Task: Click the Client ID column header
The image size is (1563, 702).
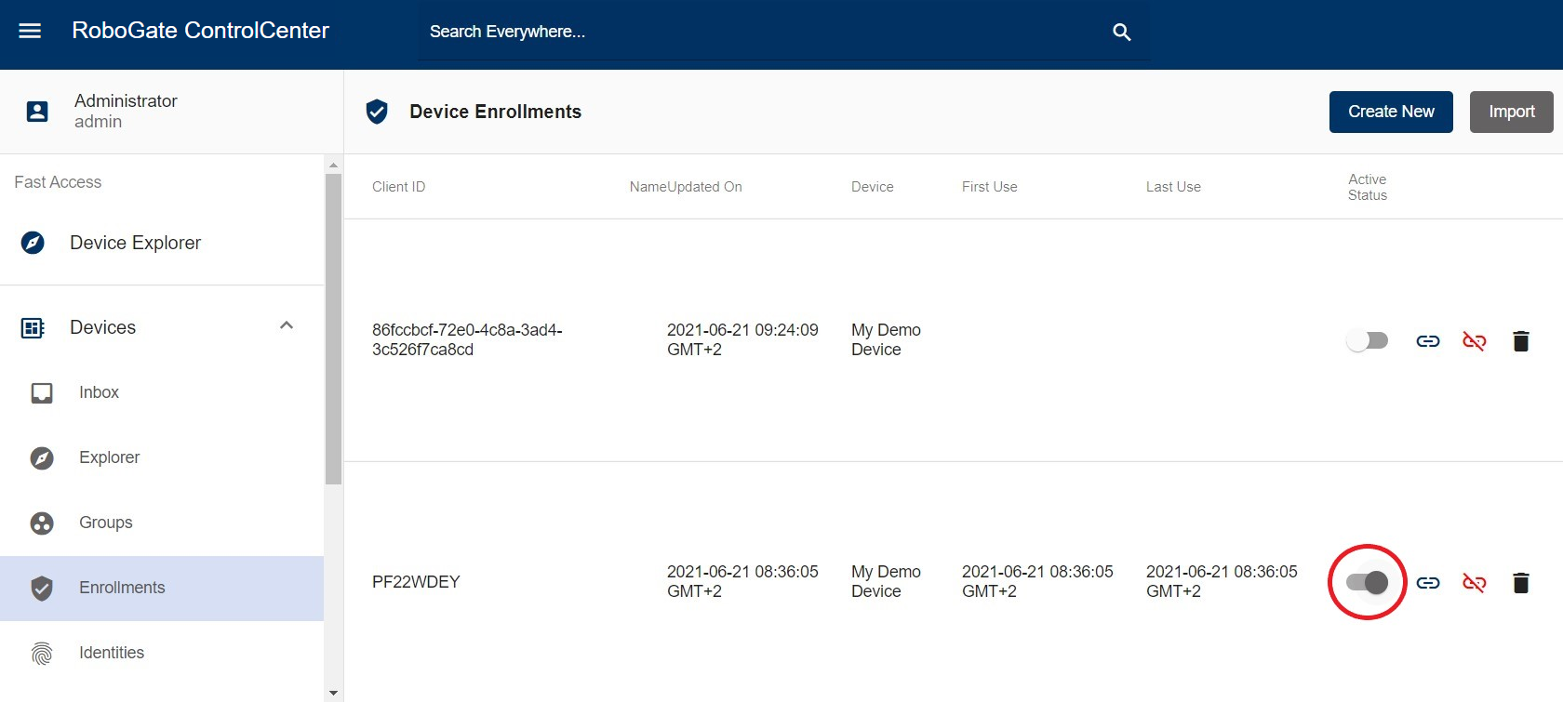Action: click(398, 187)
